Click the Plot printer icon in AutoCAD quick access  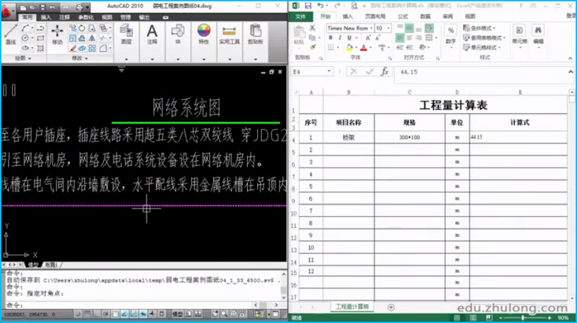79,7
